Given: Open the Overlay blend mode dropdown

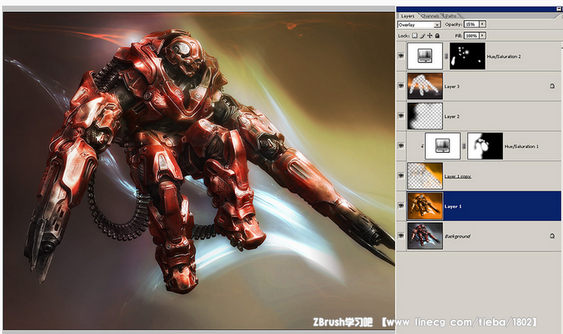Looking at the screenshot, I should [x=419, y=25].
